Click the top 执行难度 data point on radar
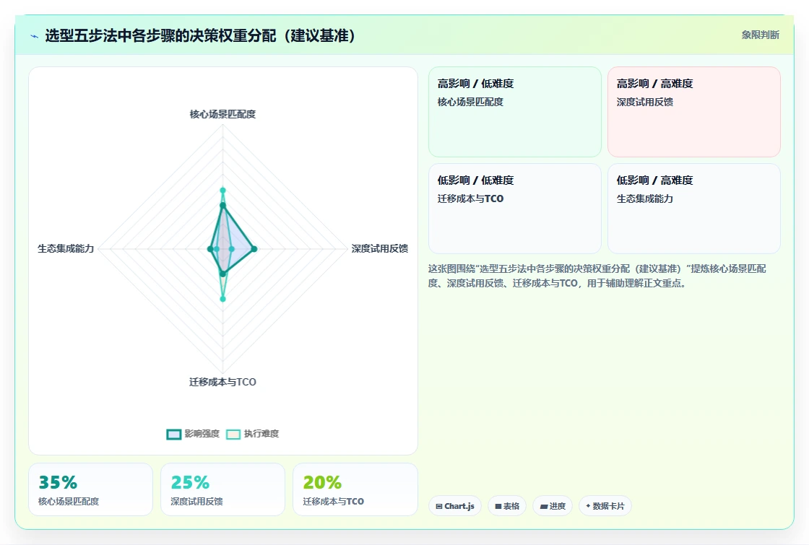 tap(223, 191)
